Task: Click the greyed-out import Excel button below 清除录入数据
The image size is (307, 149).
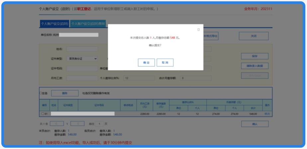Action: point(255,75)
